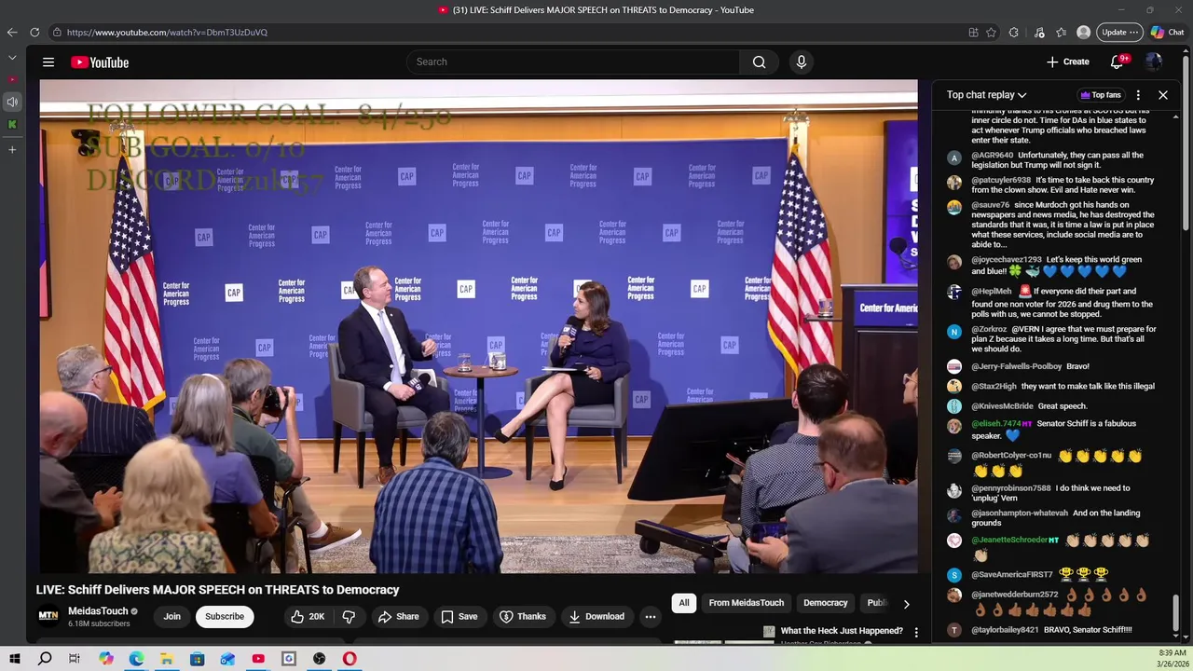This screenshot has height=671, width=1193.
Task: Open File Explorer from the taskbar
Action: pyautogui.click(x=166, y=659)
